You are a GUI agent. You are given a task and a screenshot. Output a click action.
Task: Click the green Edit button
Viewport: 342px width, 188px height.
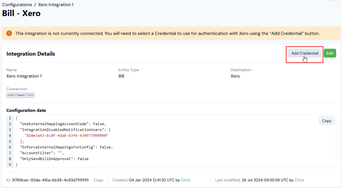[330, 53]
